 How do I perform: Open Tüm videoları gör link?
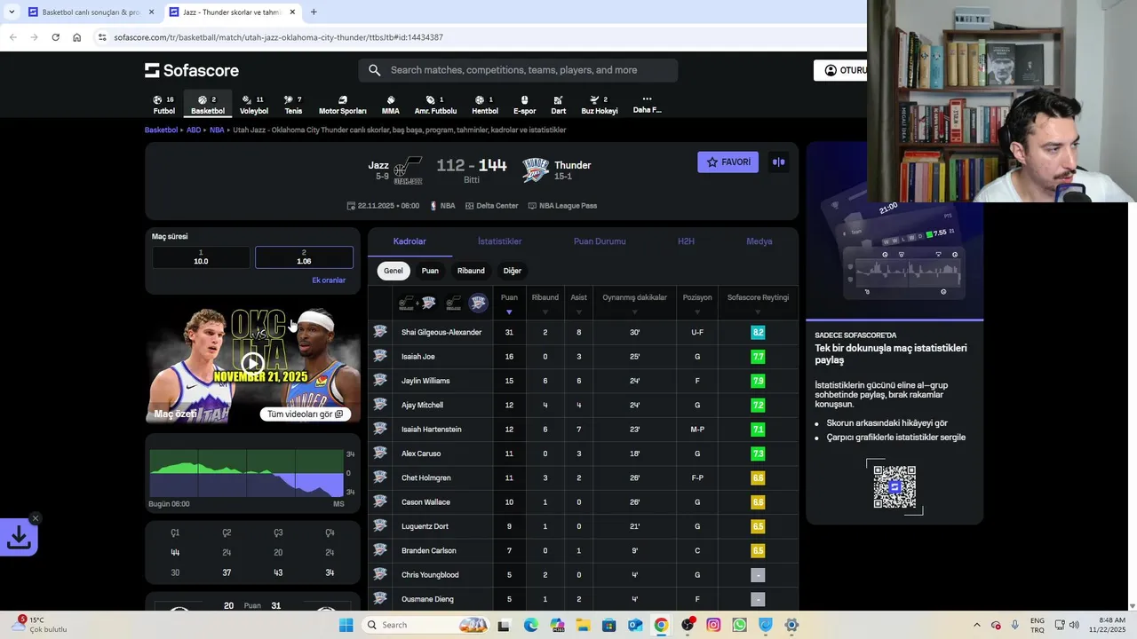tap(305, 414)
